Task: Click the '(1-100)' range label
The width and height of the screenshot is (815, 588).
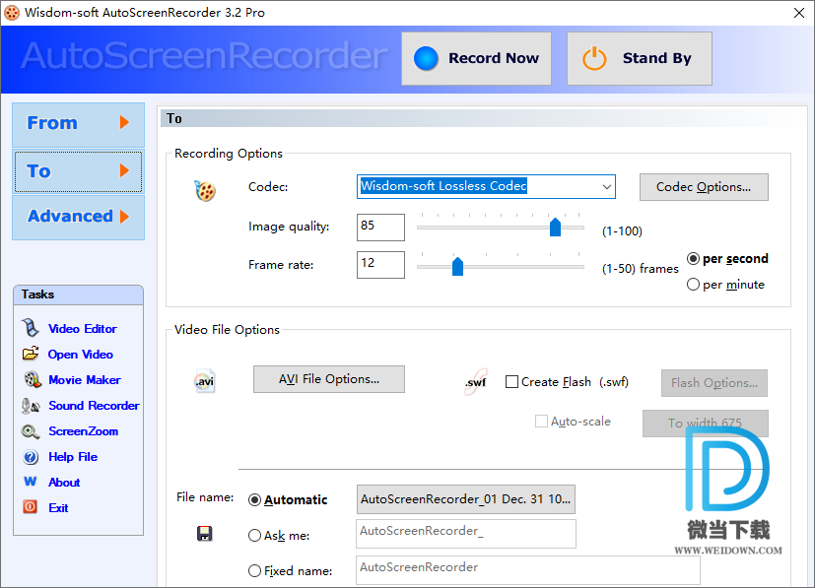Action: pos(622,231)
